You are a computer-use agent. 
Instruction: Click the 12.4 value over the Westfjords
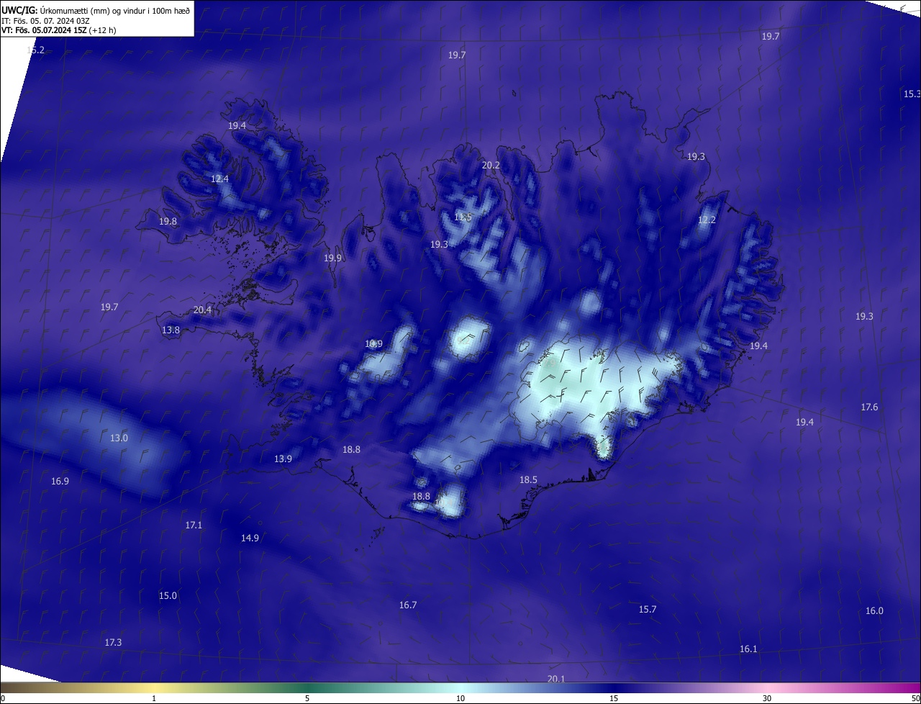tap(219, 179)
